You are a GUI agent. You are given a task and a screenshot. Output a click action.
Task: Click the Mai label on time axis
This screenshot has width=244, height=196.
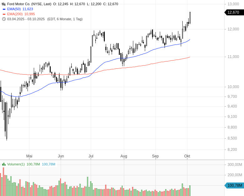(x=29, y=156)
